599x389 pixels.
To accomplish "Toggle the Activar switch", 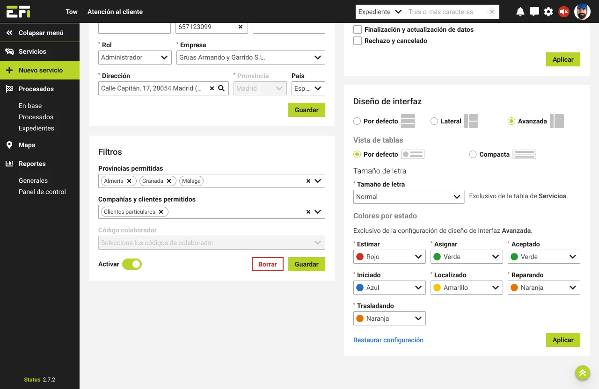I will pyautogui.click(x=132, y=264).
